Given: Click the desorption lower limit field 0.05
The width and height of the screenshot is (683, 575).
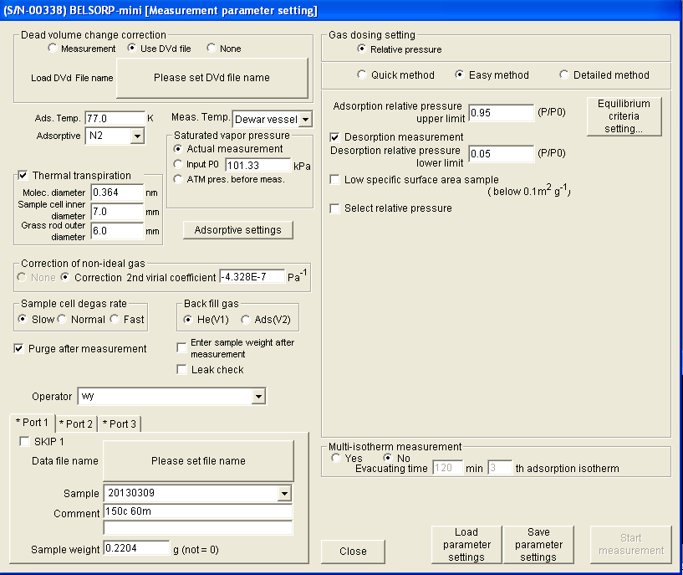Looking at the screenshot, I should point(502,153).
